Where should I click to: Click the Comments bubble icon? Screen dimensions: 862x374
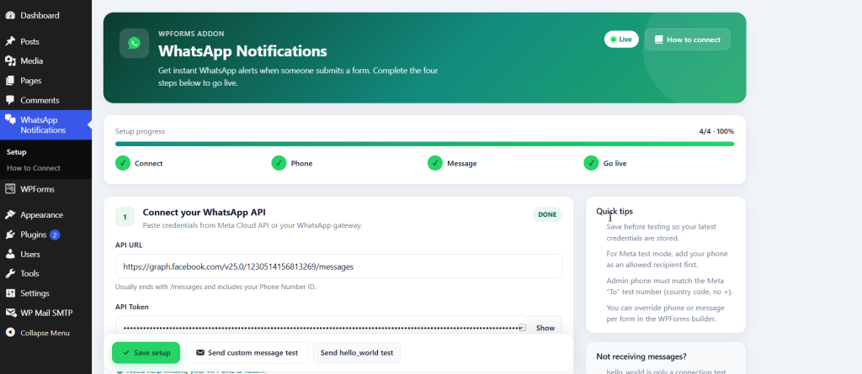(x=10, y=101)
